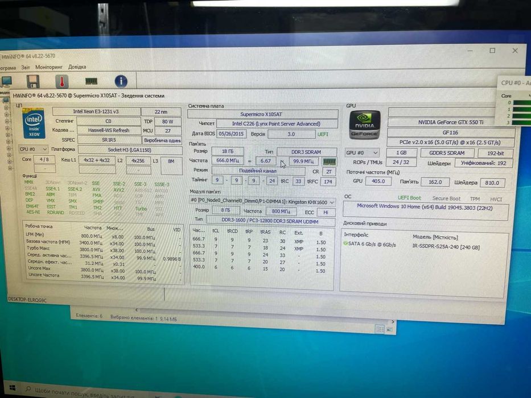The height and width of the screenshot is (398, 531).
Task: Click the Secure Boot indicator
Action: [446, 198]
